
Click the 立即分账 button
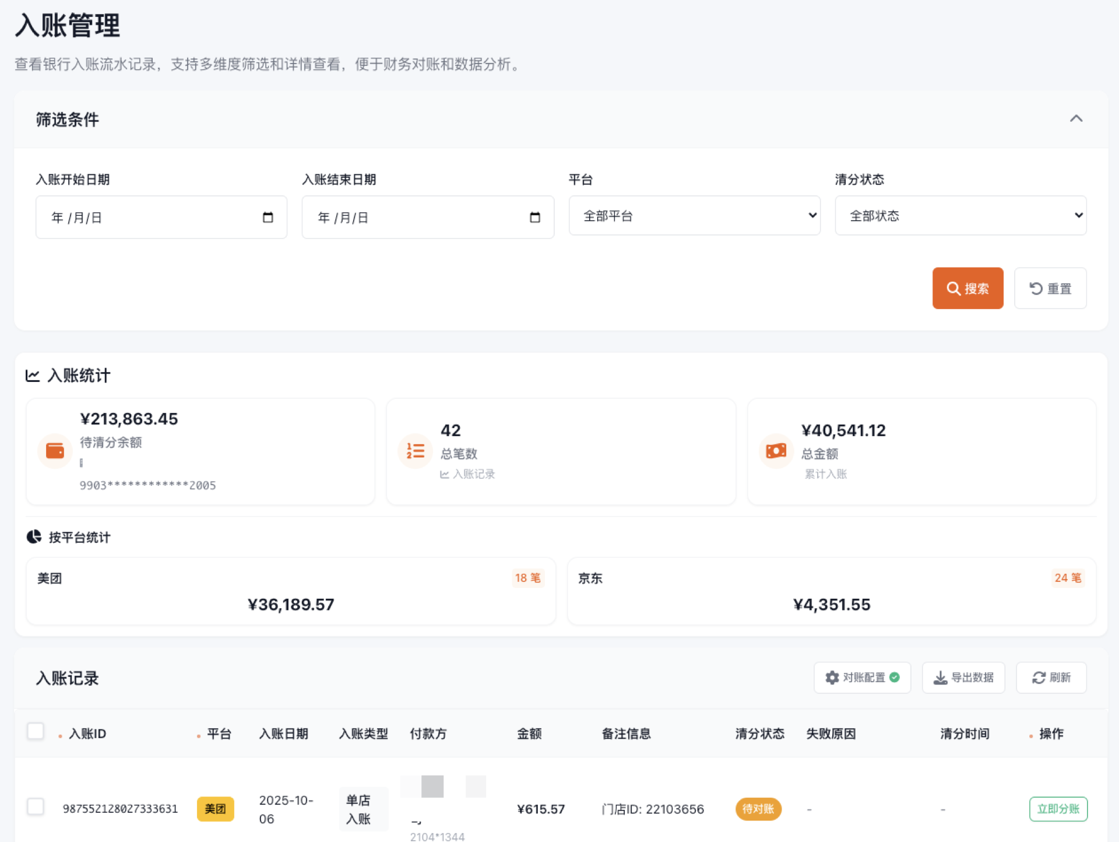1058,809
